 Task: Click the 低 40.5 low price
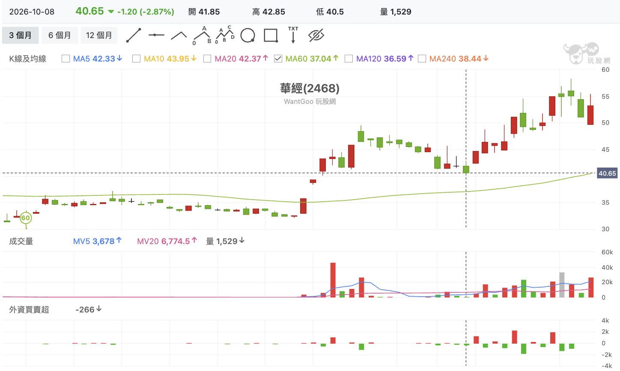click(330, 12)
